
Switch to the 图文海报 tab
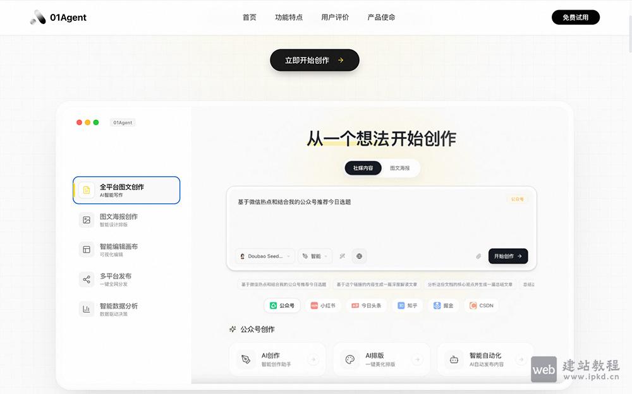tap(399, 168)
